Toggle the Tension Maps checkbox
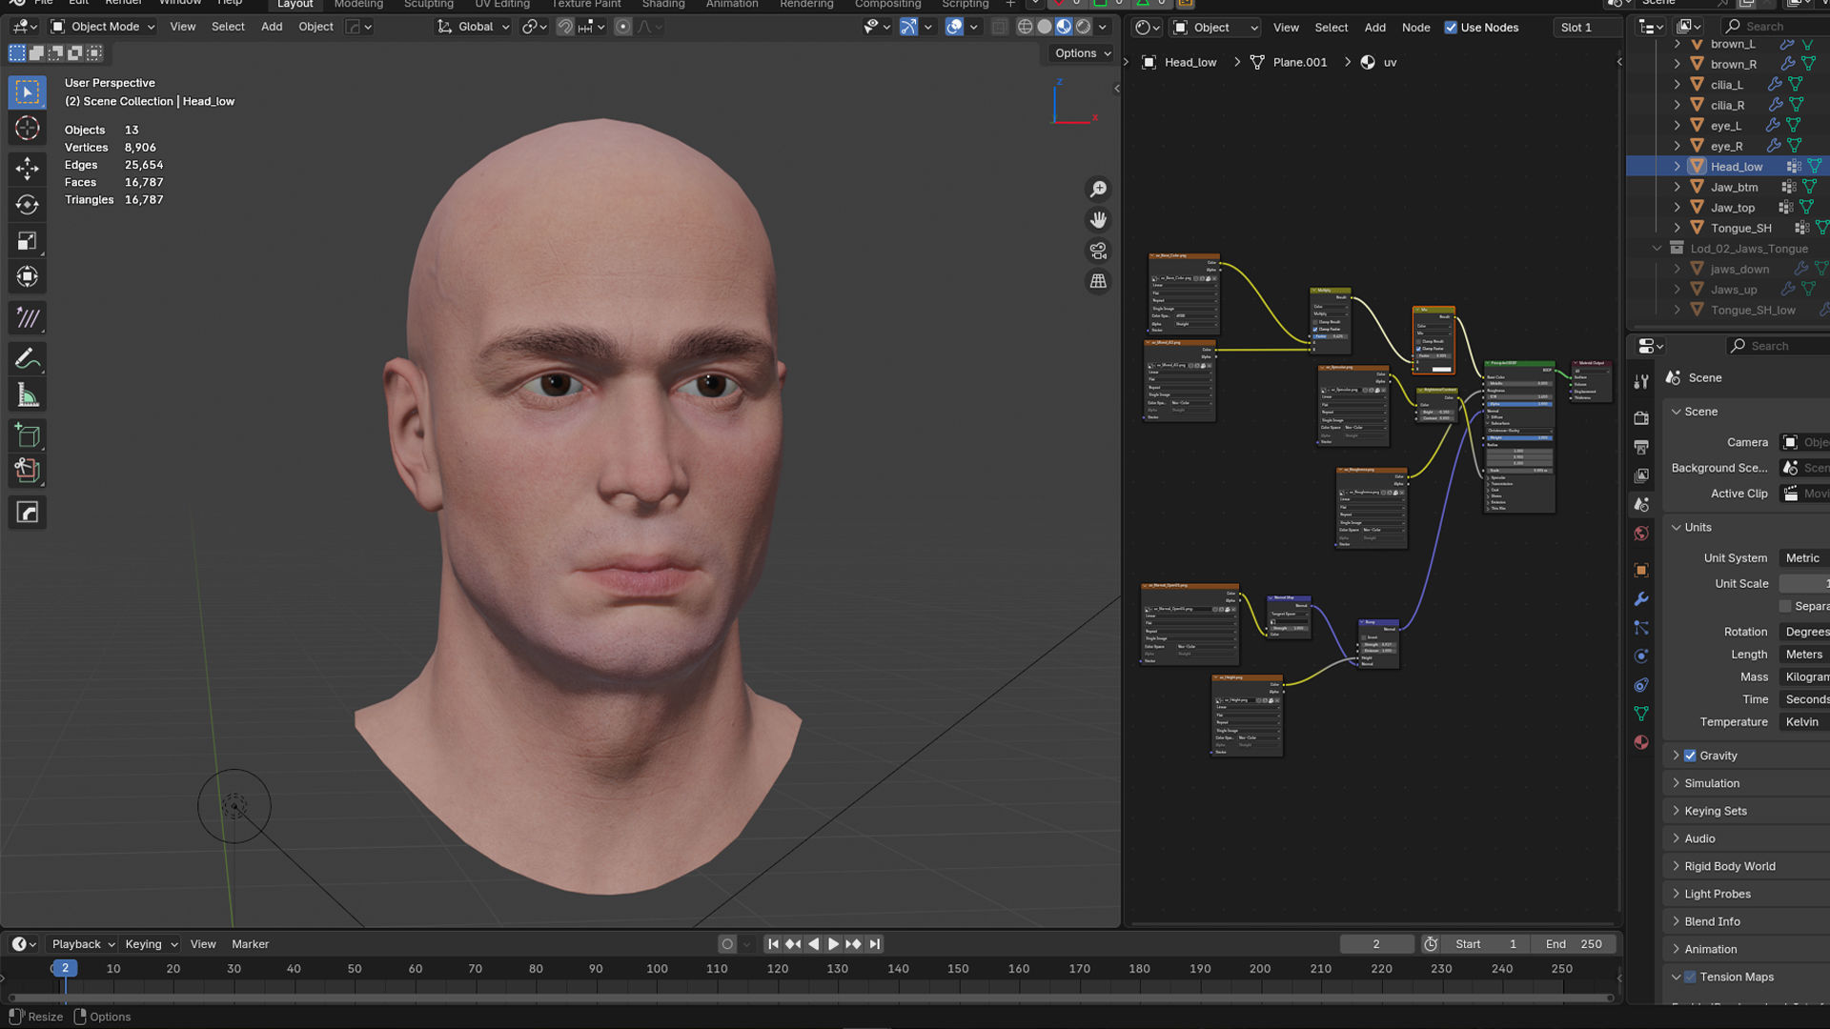 click(1690, 977)
